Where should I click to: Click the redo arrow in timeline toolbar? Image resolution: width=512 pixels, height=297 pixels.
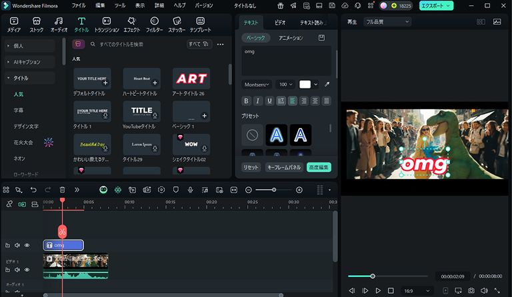tap(48, 190)
